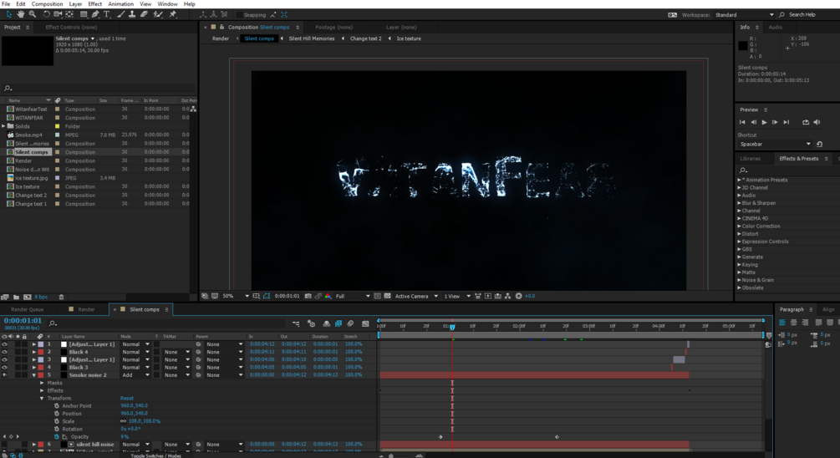
Task: Click the Draft 3D icon in timeline
Action: coord(311,323)
